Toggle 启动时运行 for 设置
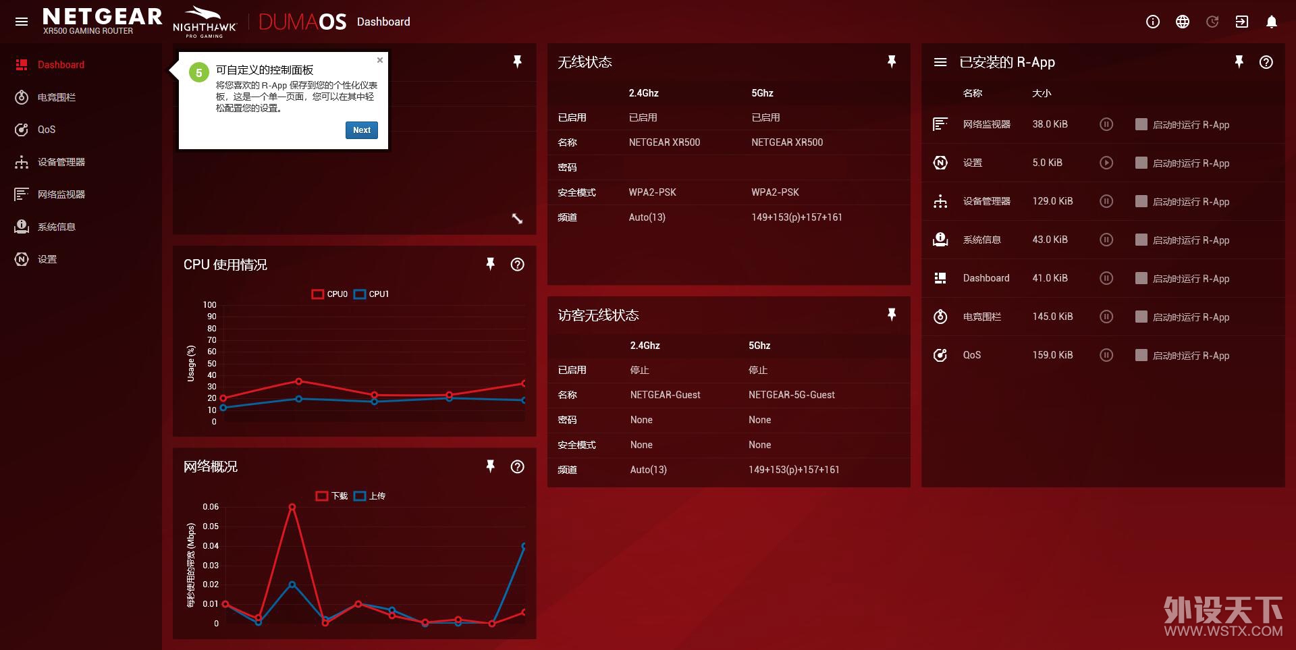Screen dimensions: 1296x650 [1141, 163]
